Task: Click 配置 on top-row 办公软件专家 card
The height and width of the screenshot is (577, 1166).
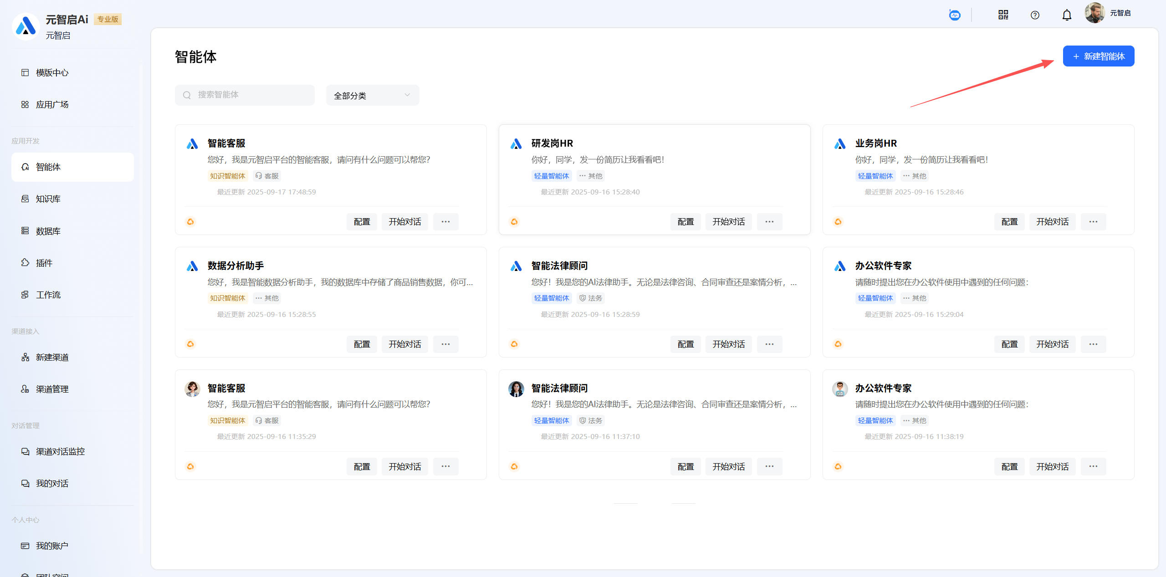Action: (1009, 344)
